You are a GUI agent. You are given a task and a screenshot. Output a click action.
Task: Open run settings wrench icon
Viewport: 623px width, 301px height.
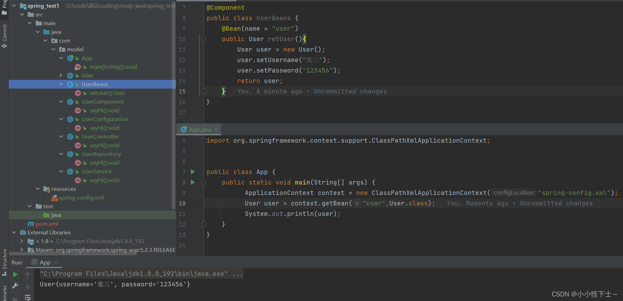coord(15,286)
